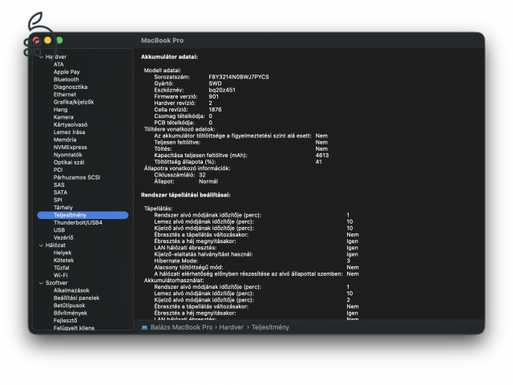Open the Apple Pay entry
Screen dimensions: 513x385
tap(67, 71)
